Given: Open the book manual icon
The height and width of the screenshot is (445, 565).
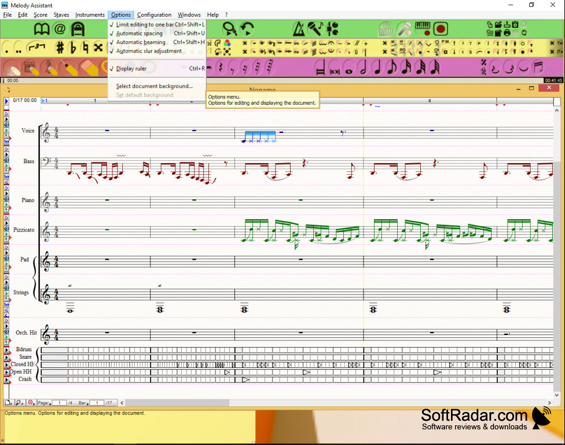Looking at the screenshot, I should [x=42, y=29].
